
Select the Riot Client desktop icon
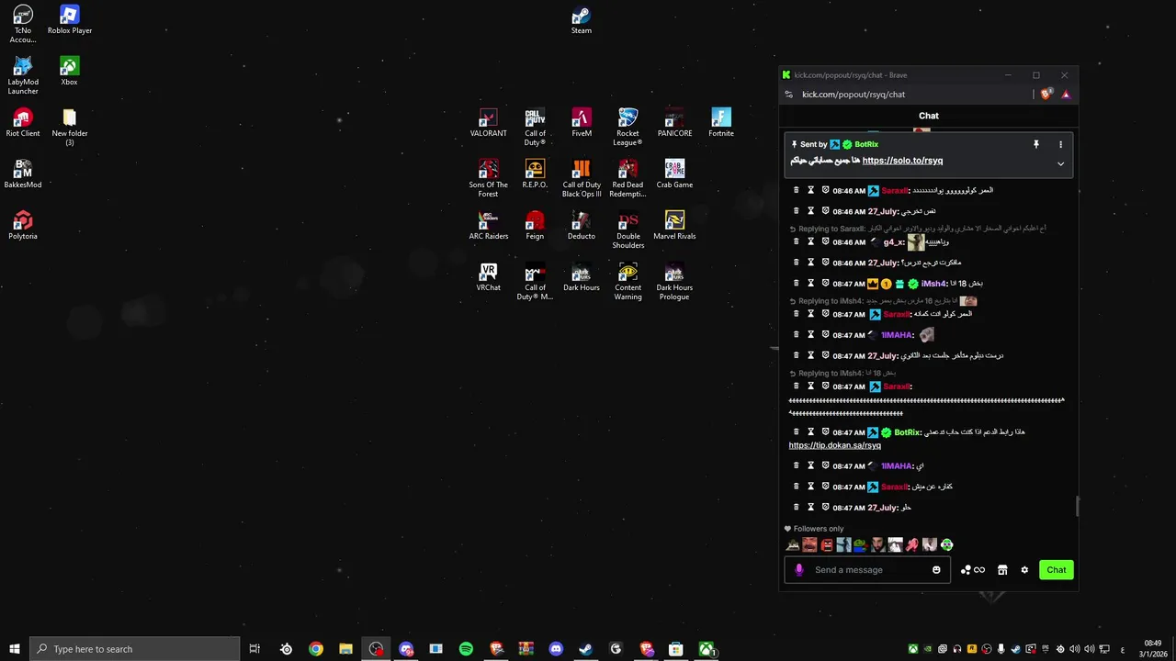(23, 123)
